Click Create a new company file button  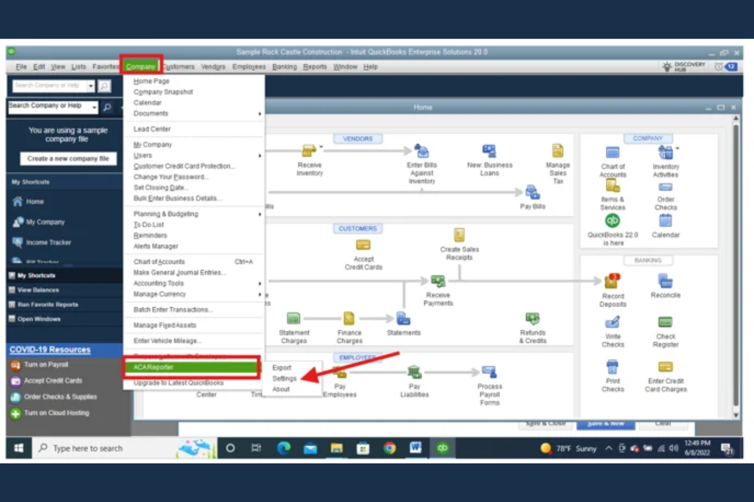[68, 159]
